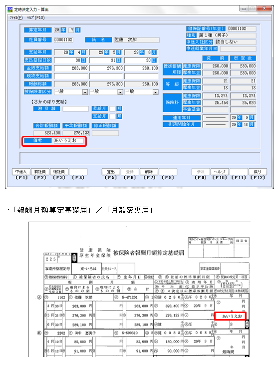
Task: Click the 算定年月 year field showing 29
Action: [x=57, y=30]
